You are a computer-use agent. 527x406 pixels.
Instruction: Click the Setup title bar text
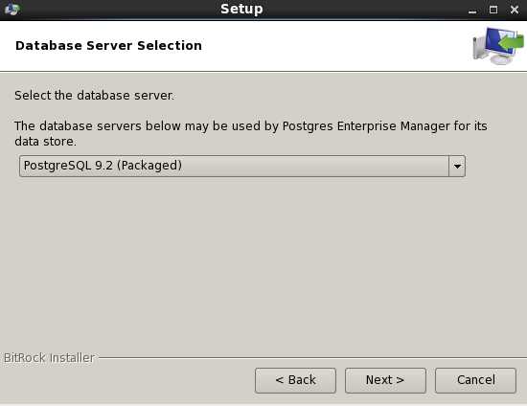(241, 9)
